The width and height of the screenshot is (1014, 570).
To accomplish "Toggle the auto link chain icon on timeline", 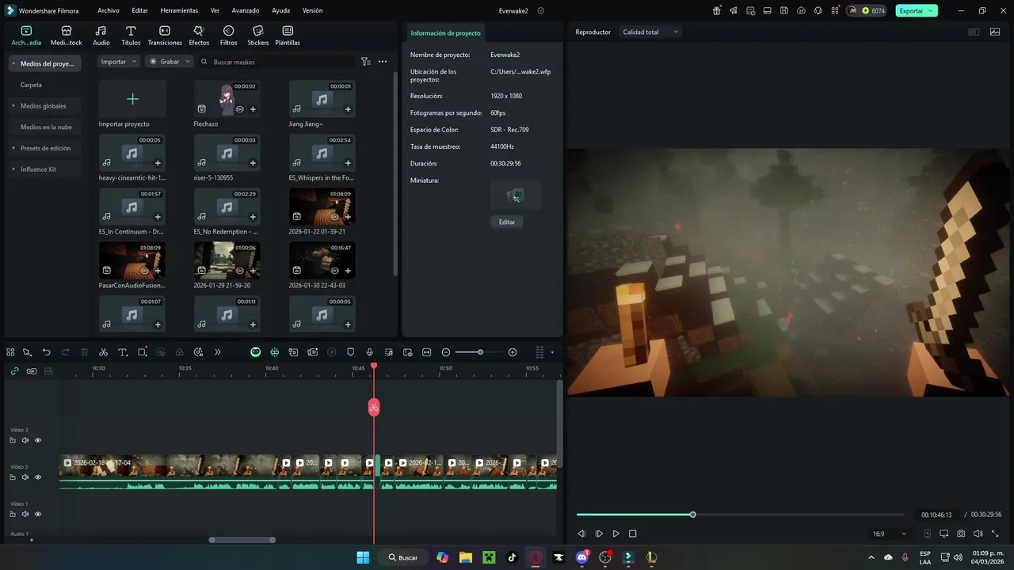I will point(13,370).
